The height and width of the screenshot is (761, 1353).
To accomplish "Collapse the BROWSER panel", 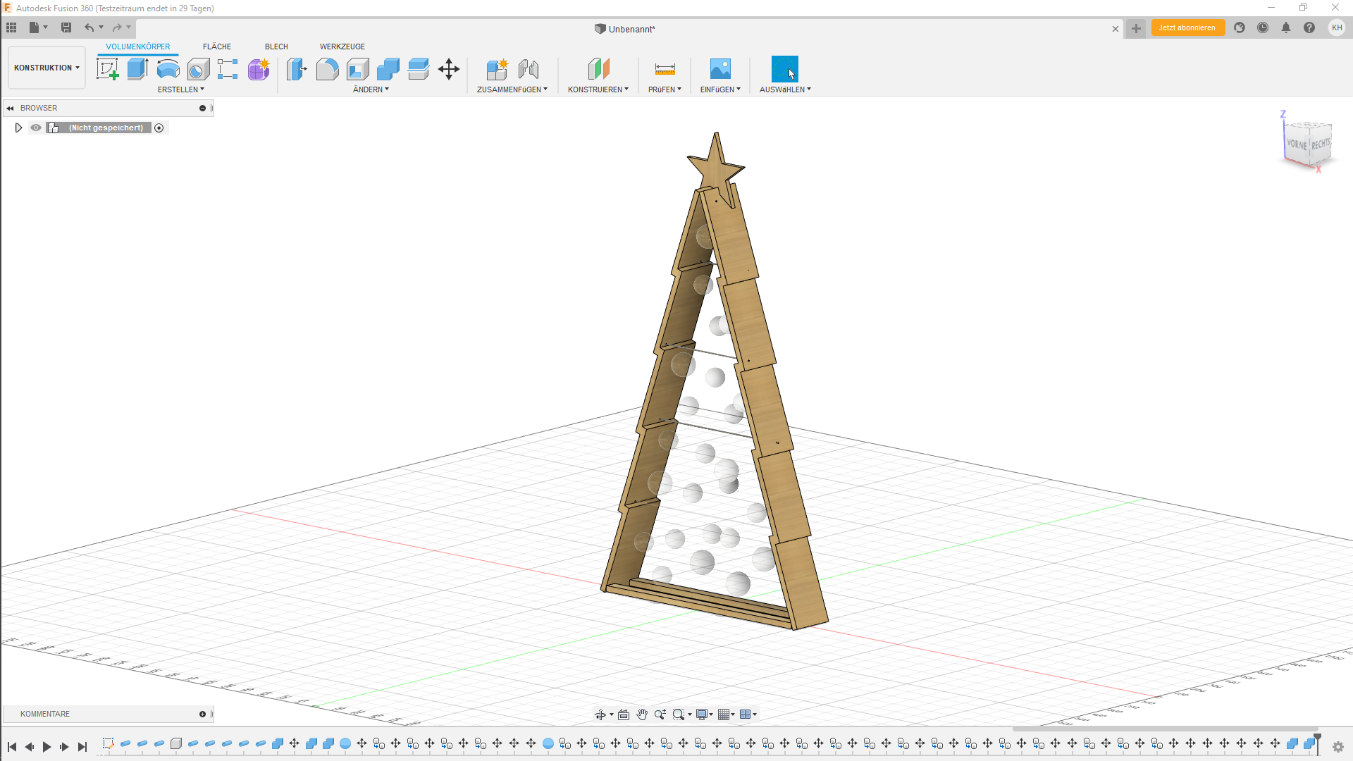I will (11, 107).
